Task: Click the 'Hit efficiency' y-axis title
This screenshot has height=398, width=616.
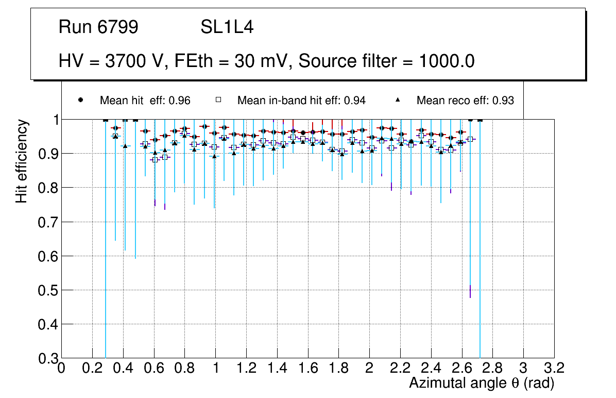Action: pyautogui.click(x=22, y=161)
